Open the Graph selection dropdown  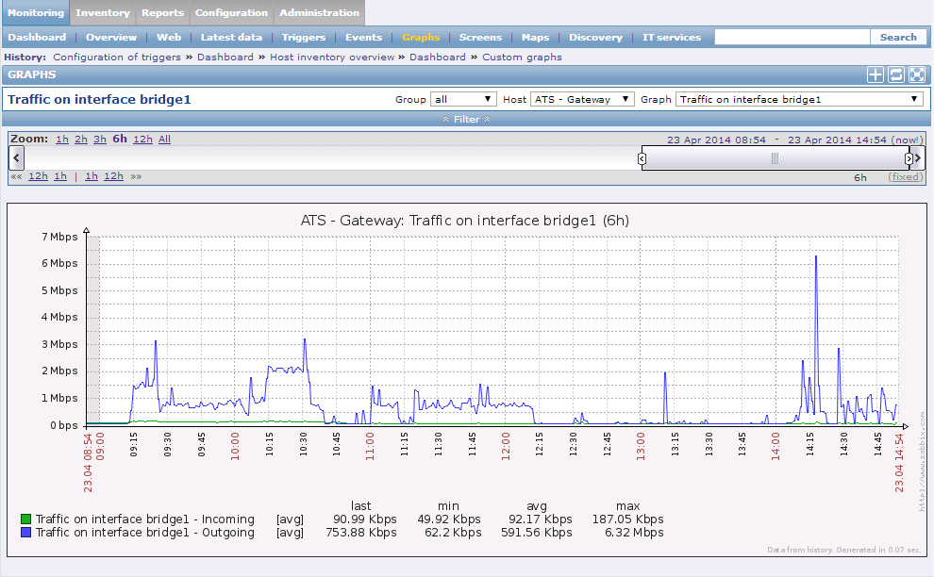click(799, 99)
